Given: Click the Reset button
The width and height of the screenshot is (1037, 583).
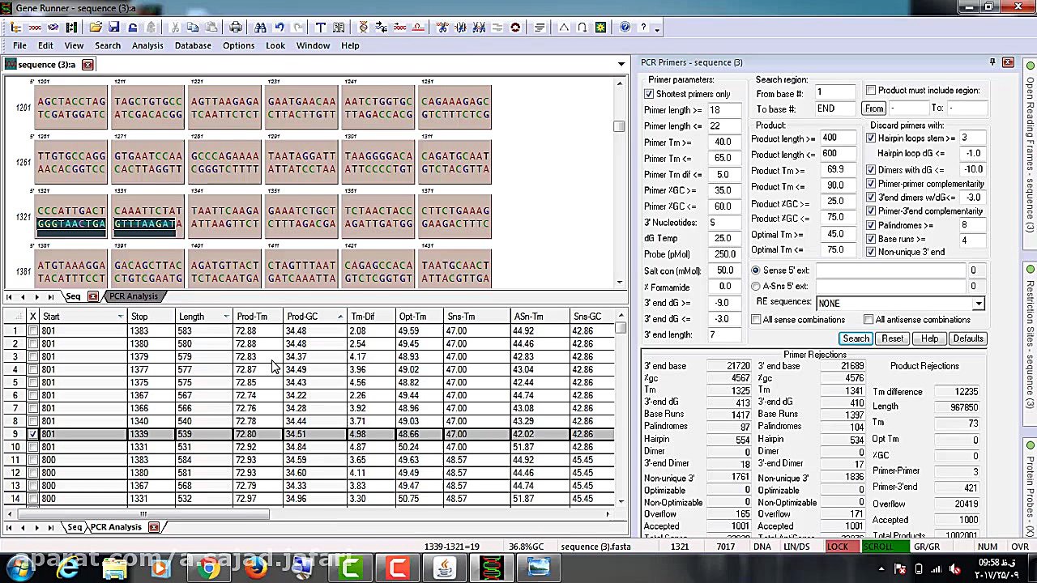Looking at the screenshot, I should pos(892,338).
